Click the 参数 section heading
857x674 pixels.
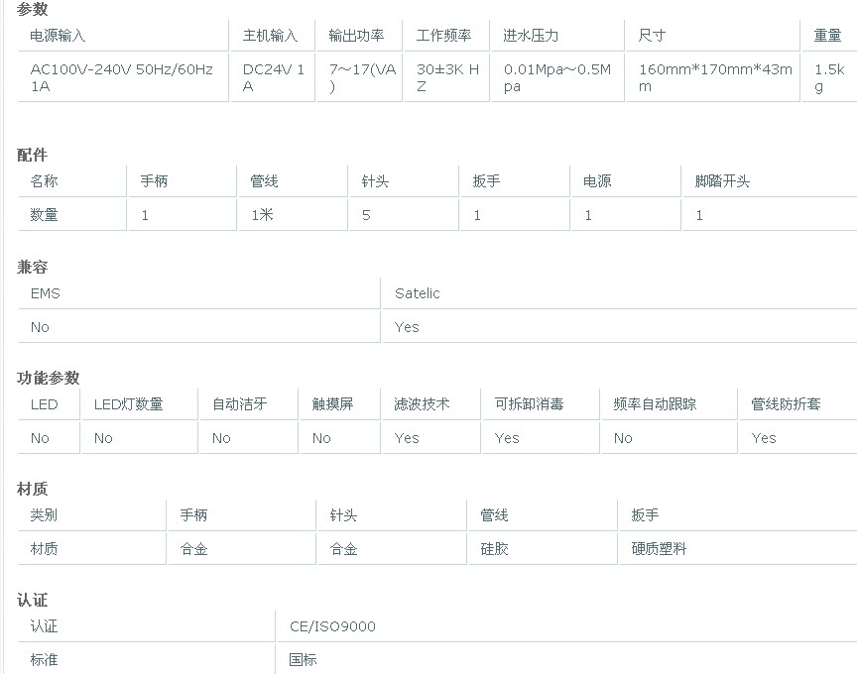tap(32, 9)
